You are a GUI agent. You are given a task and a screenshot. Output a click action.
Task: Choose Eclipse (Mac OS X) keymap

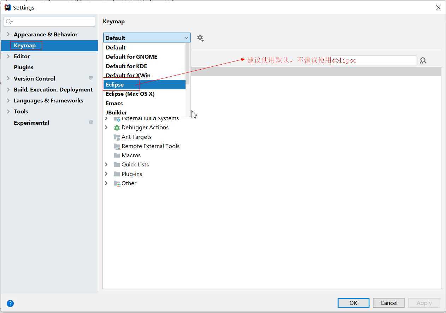point(144,94)
